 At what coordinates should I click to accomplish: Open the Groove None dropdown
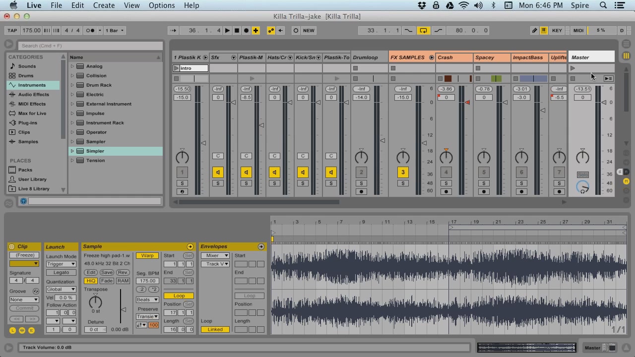[24, 299]
